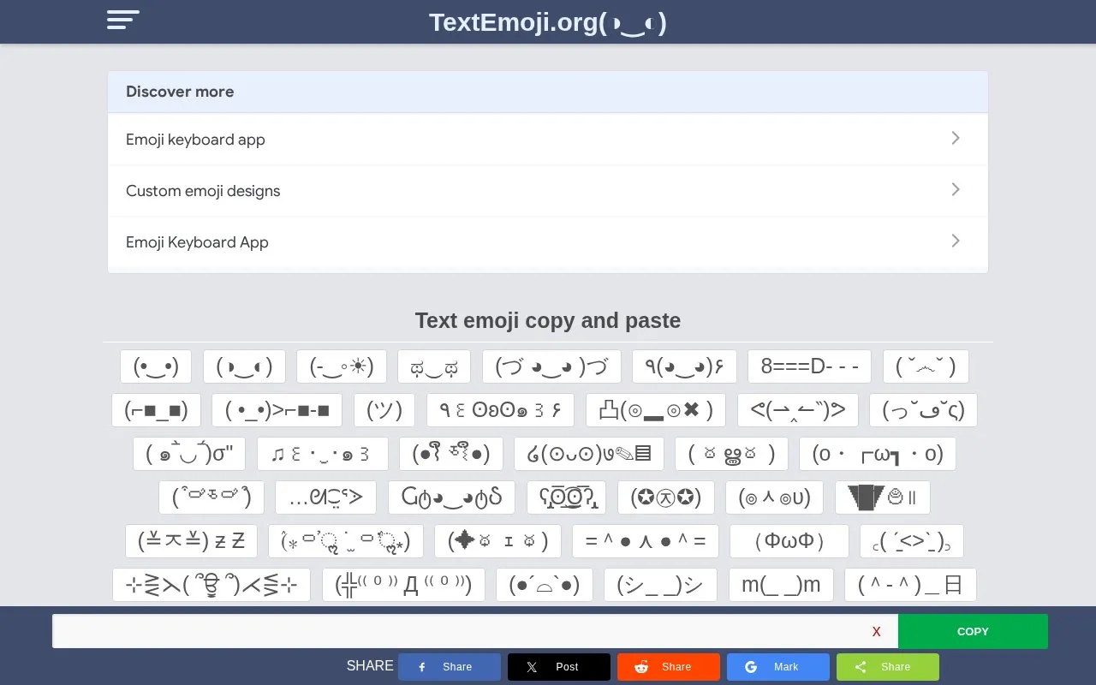This screenshot has width=1096, height=685.
Task: Click the Discover more heading
Action: coord(180,92)
